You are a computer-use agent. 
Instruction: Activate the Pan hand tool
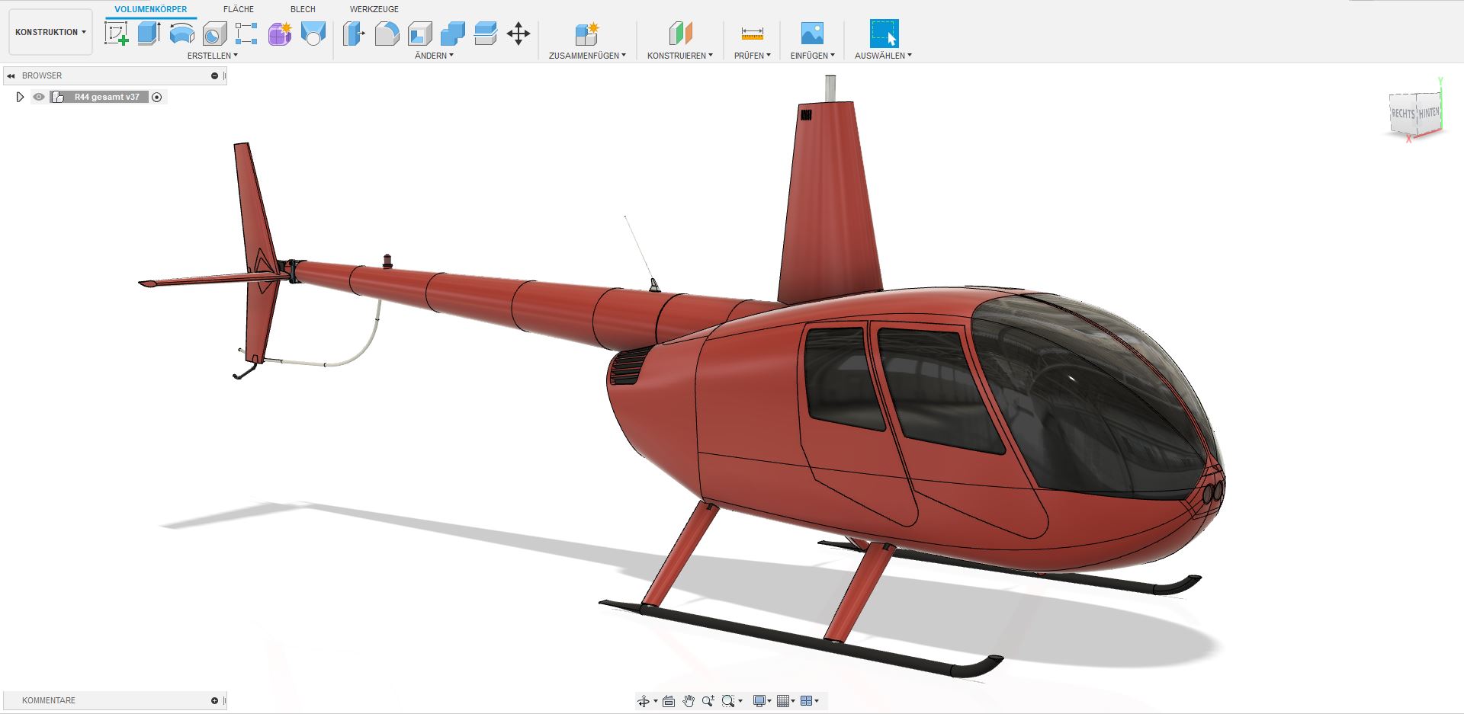(689, 701)
